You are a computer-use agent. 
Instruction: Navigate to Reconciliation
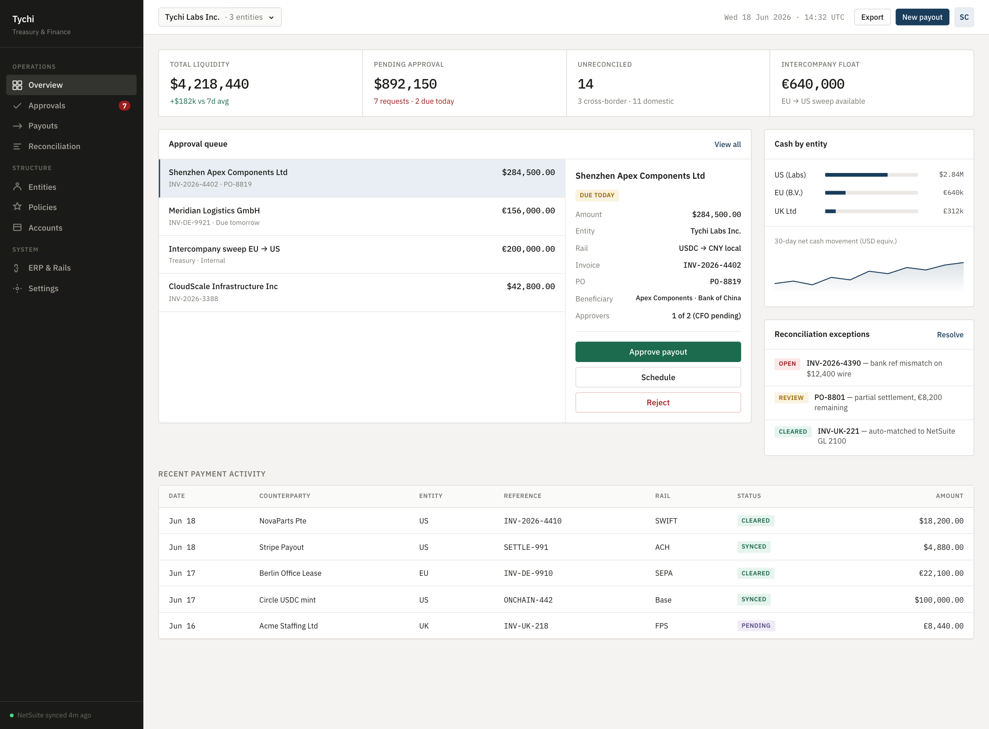tap(72, 146)
